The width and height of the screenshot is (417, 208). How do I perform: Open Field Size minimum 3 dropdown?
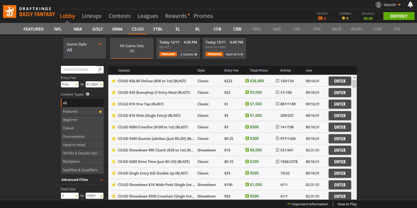[70, 196]
